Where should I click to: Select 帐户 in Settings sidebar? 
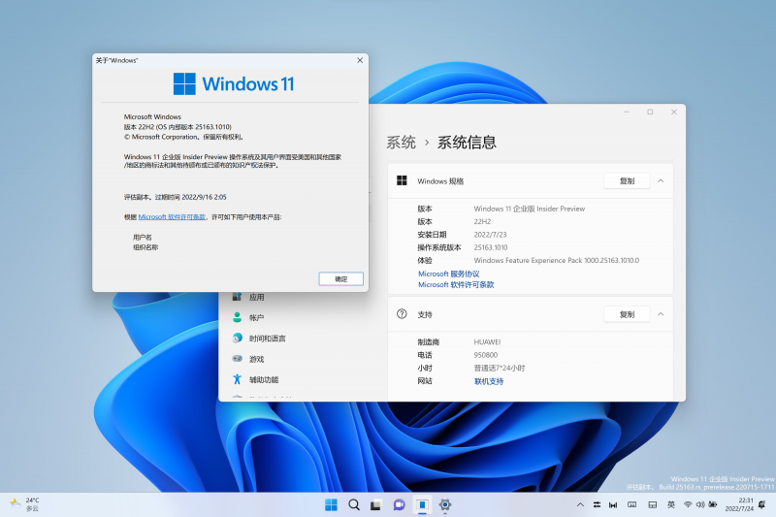256,317
